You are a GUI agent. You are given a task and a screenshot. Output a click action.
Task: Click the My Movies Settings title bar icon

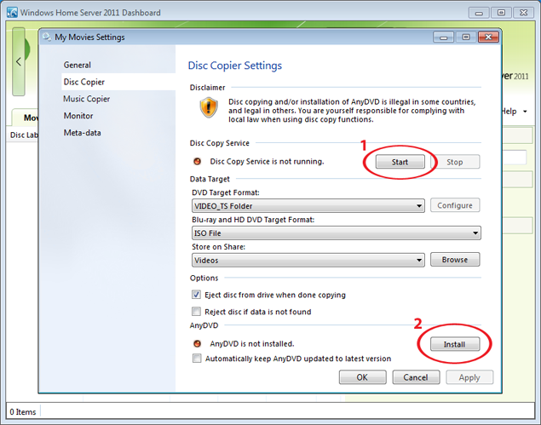[46, 37]
